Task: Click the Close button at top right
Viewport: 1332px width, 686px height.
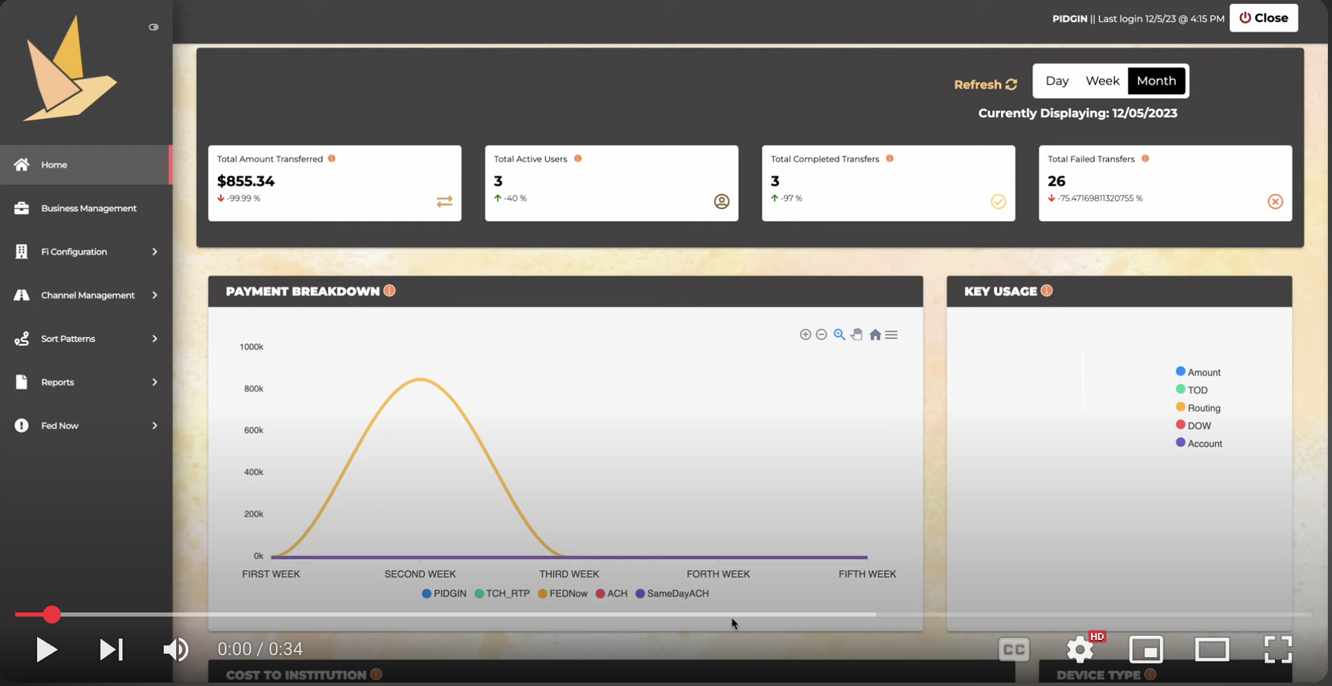Action: point(1264,18)
